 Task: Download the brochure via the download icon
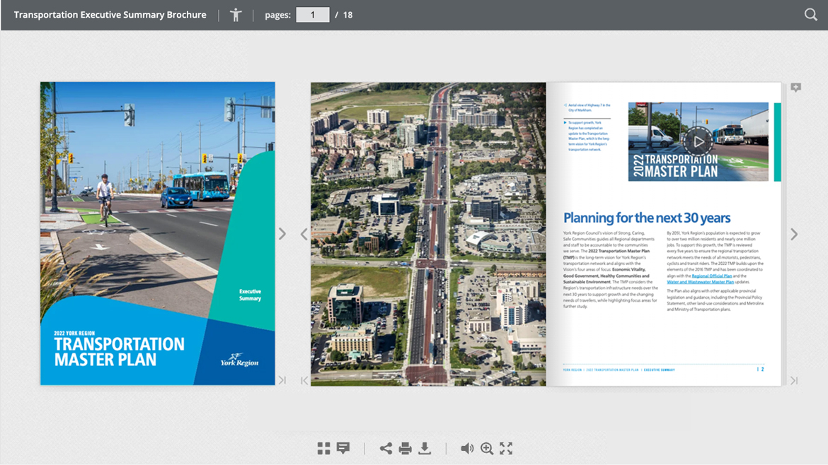425,448
